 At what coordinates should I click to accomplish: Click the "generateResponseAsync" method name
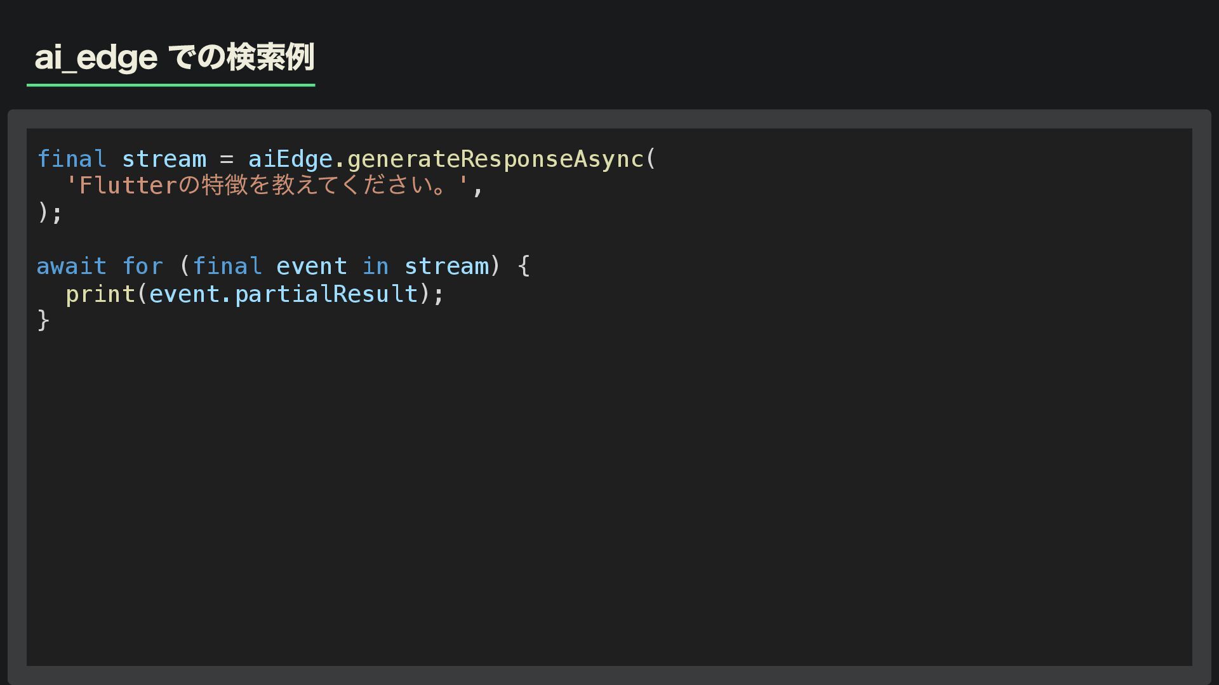coord(495,159)
